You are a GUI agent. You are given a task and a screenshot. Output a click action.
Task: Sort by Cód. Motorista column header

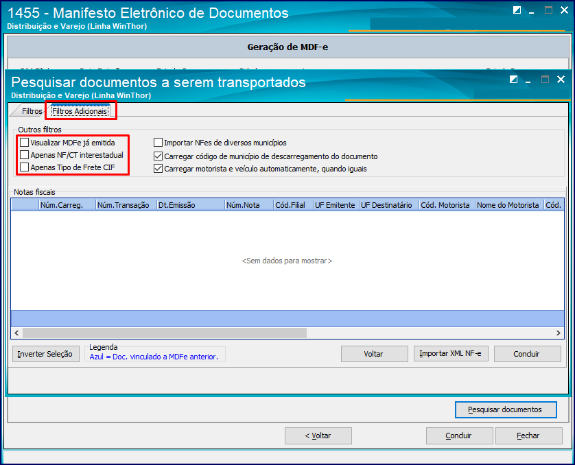(447, 205)
